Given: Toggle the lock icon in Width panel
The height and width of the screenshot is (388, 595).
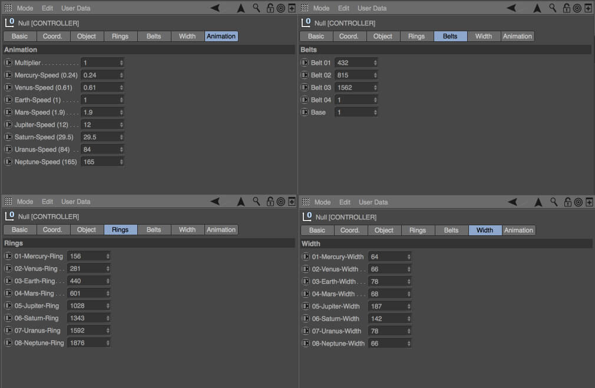Looking at the screenshot, I should (x=568, y=202).
